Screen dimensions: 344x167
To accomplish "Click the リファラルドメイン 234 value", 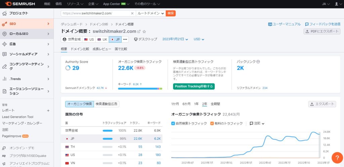I will (265, 88).
